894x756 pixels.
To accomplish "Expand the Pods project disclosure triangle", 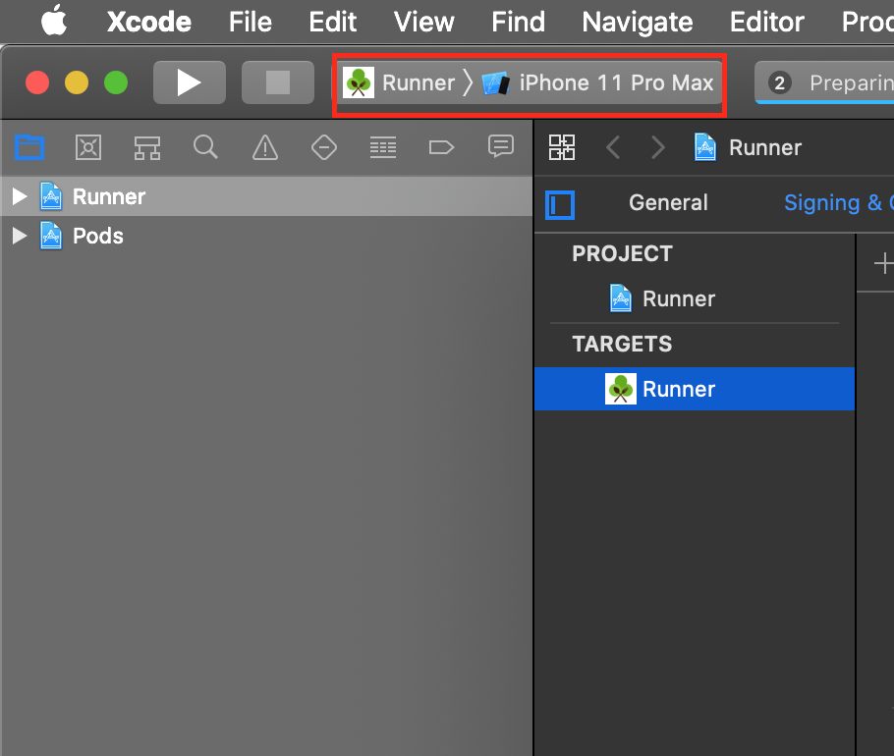I will (x=19, y=236).
